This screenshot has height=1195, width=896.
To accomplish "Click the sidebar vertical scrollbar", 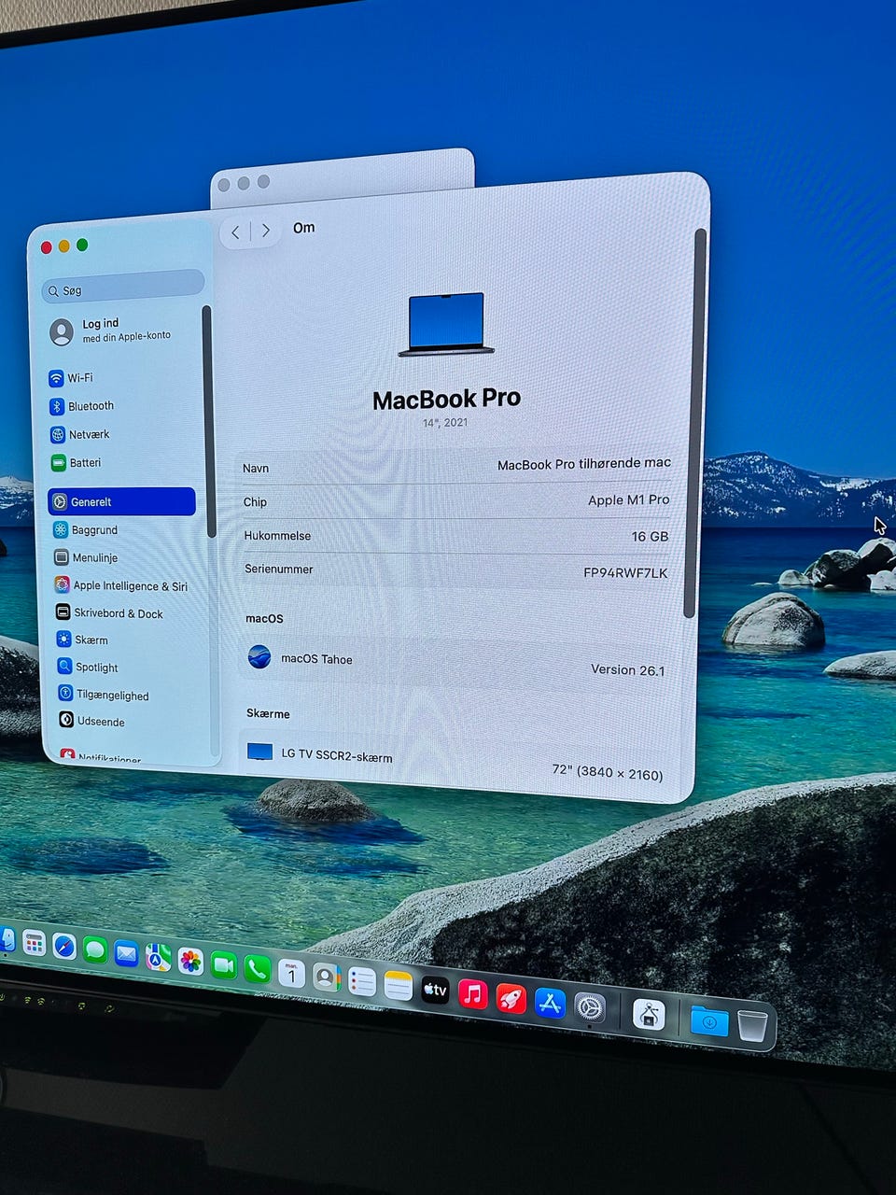I will tap(209, 420).
